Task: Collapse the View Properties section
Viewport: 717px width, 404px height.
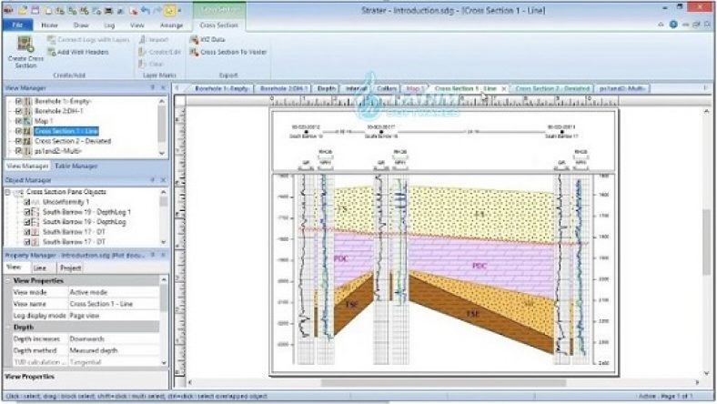Action: tap(9, 281)
